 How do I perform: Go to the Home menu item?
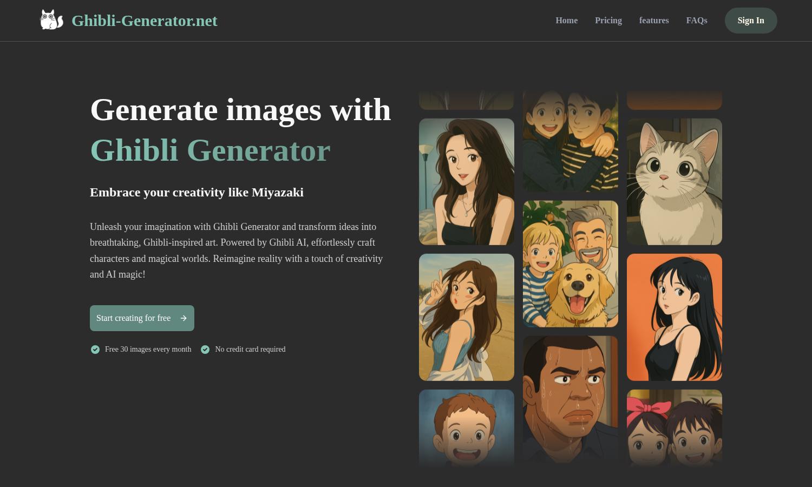(566, 21)
